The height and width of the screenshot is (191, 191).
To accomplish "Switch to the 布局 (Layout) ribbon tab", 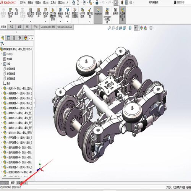I will click(x=11, y=27).
